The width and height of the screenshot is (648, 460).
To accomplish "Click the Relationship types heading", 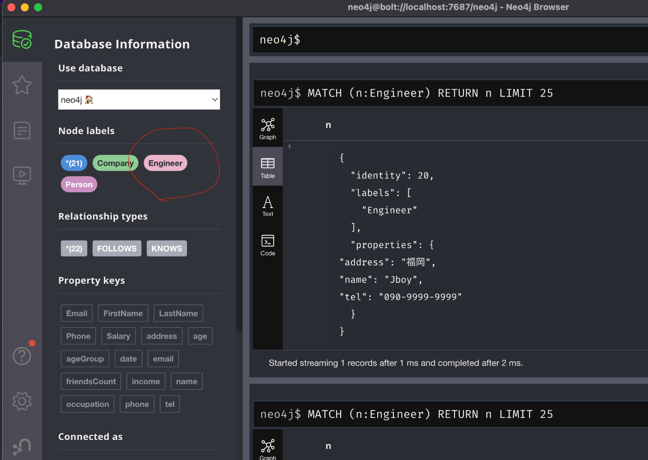I will coord(103,216).
